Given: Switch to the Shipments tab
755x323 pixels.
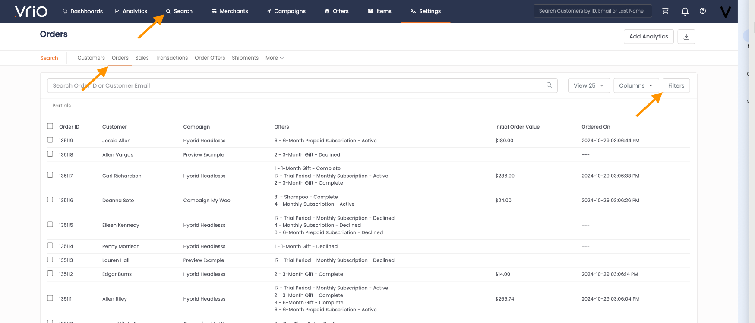Looking at the screenshot, I should (245, 58).
